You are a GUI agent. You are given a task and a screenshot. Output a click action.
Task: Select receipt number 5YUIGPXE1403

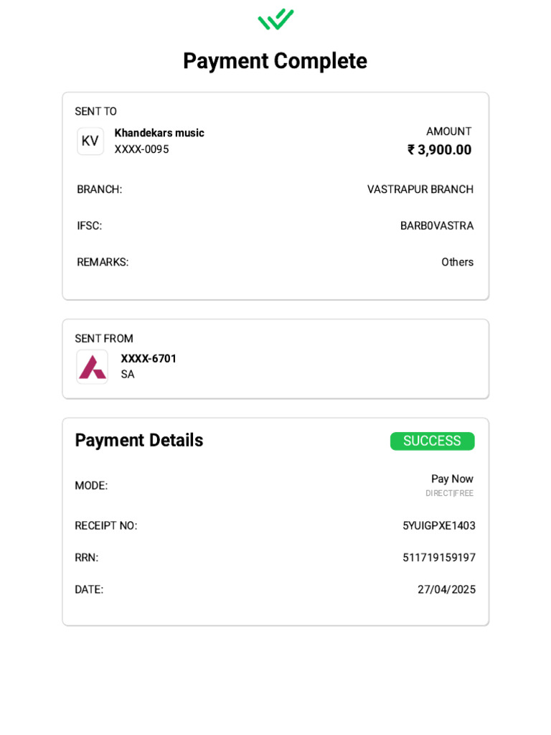tap(439, 525)
